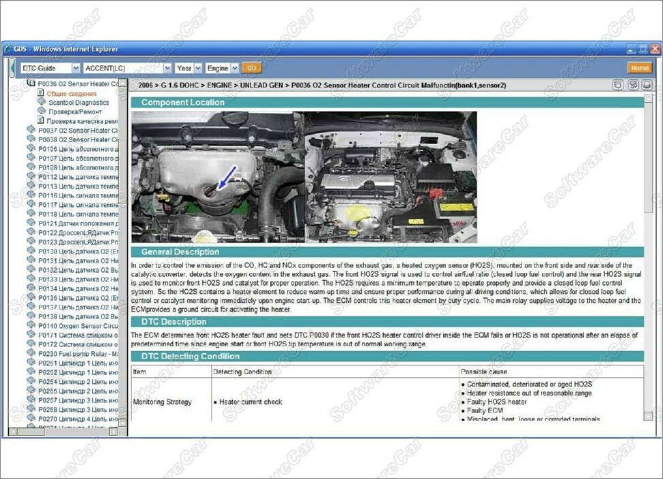
Task: Click the book icon beside P0037 code
Action: tap(31, 130)
